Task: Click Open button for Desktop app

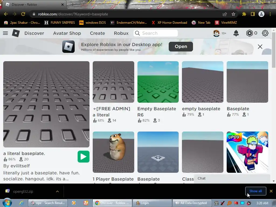Action: (x=181, y=46)
